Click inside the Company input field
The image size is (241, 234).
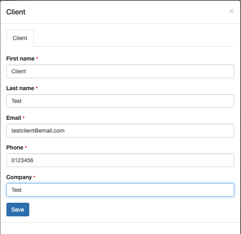pos(120,190)
